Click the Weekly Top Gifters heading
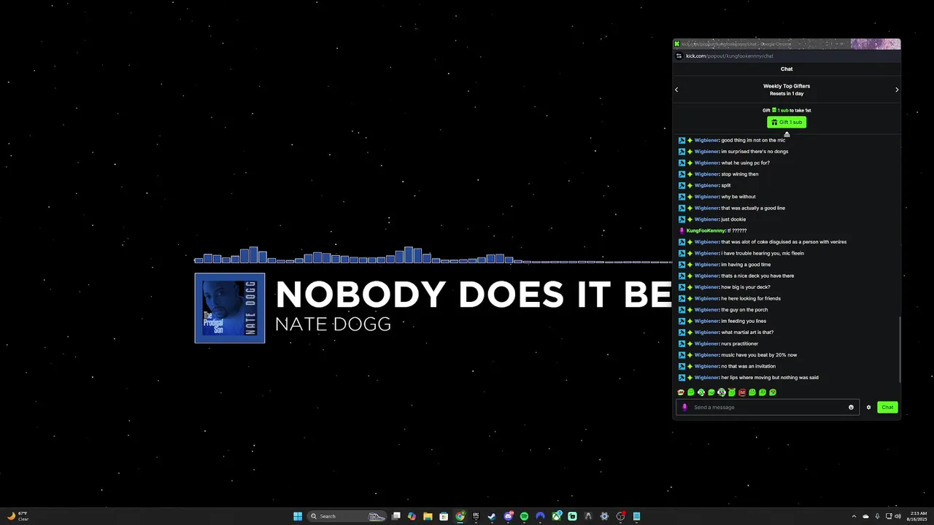The width and height of the screenshot is (934, 525). coord(787,86)
